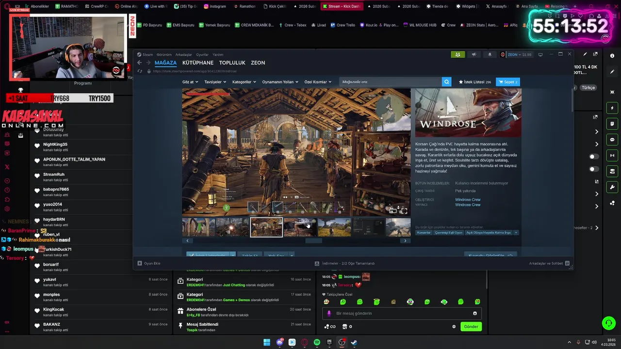Click the Sepet cart button
This screenshot has width=621, height=349.
click(508, 82)
